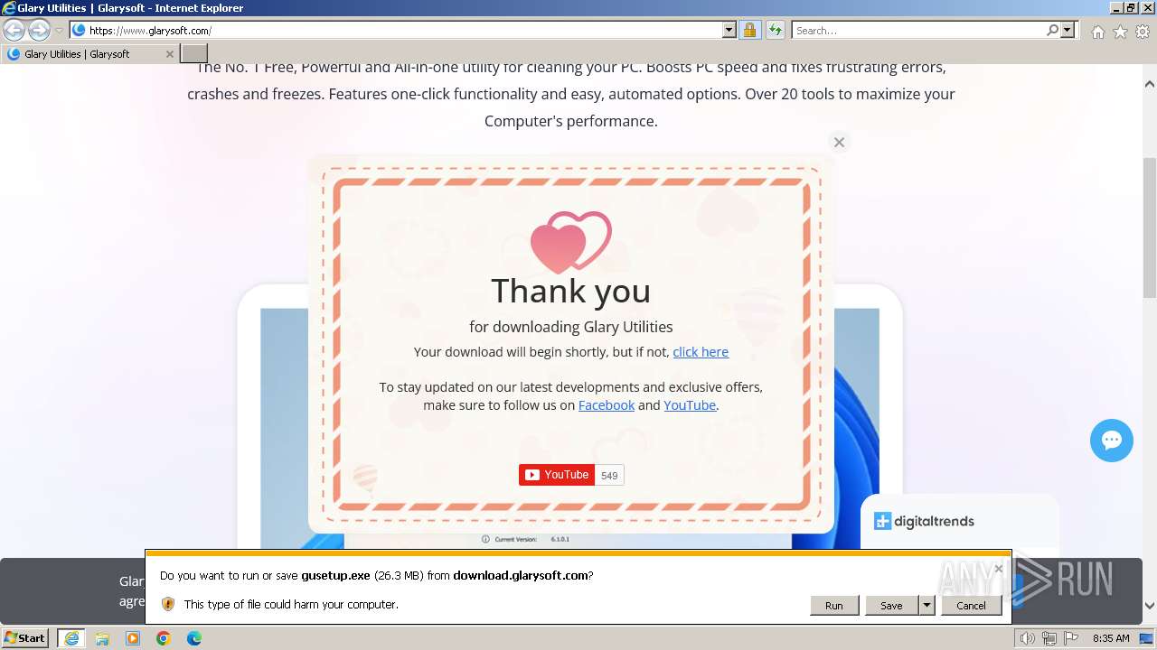The height and width of the screenshot is (650, 1157).
Task: Click the search magnifier icon
Action: pyautogui.click(x=1052, y=30)
